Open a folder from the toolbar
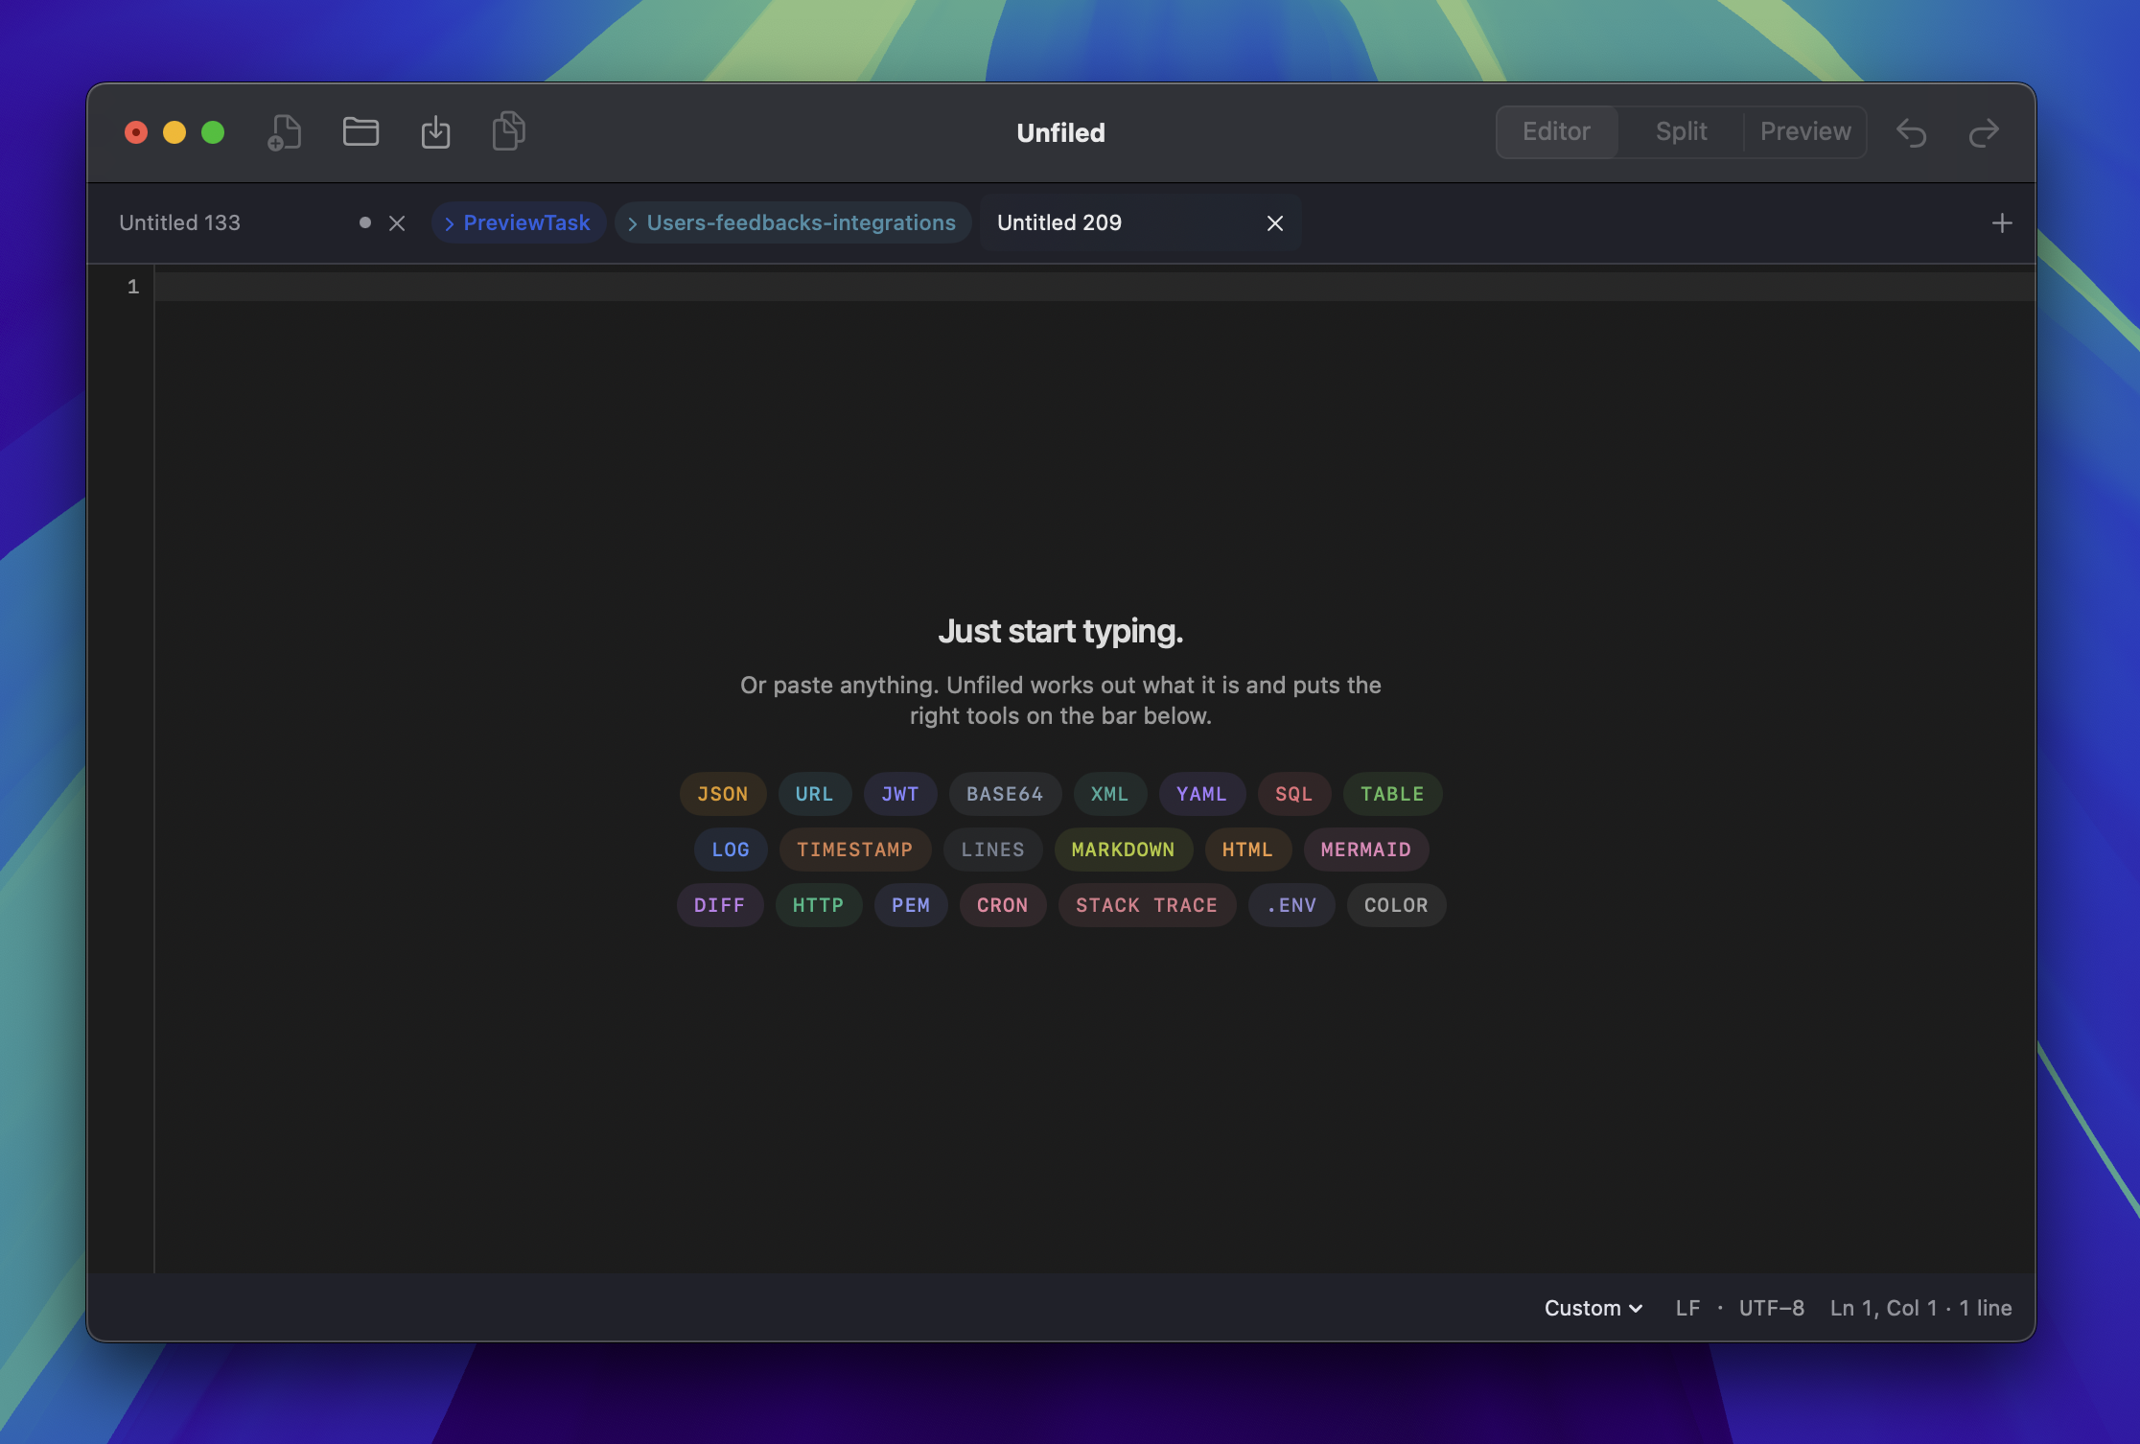 (361, 131)
